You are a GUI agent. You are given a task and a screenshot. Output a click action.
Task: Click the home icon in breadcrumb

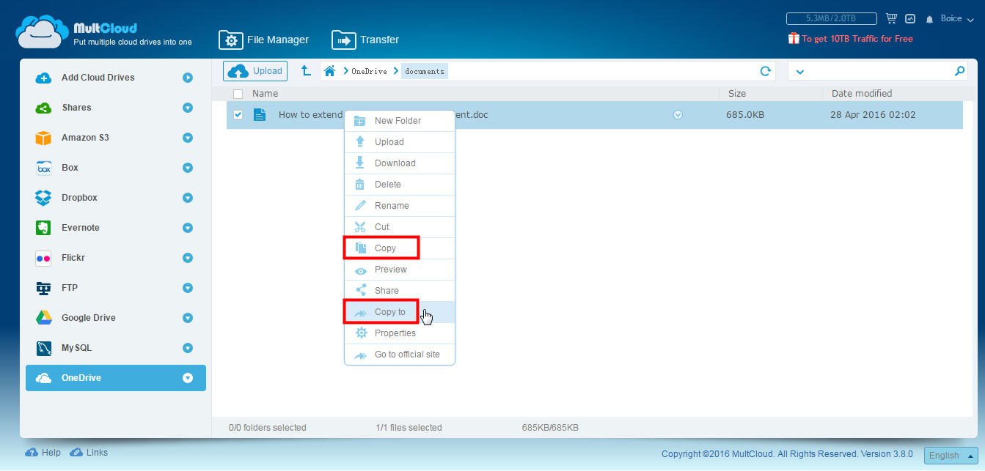pyautogui.click(x=330, y=71)
